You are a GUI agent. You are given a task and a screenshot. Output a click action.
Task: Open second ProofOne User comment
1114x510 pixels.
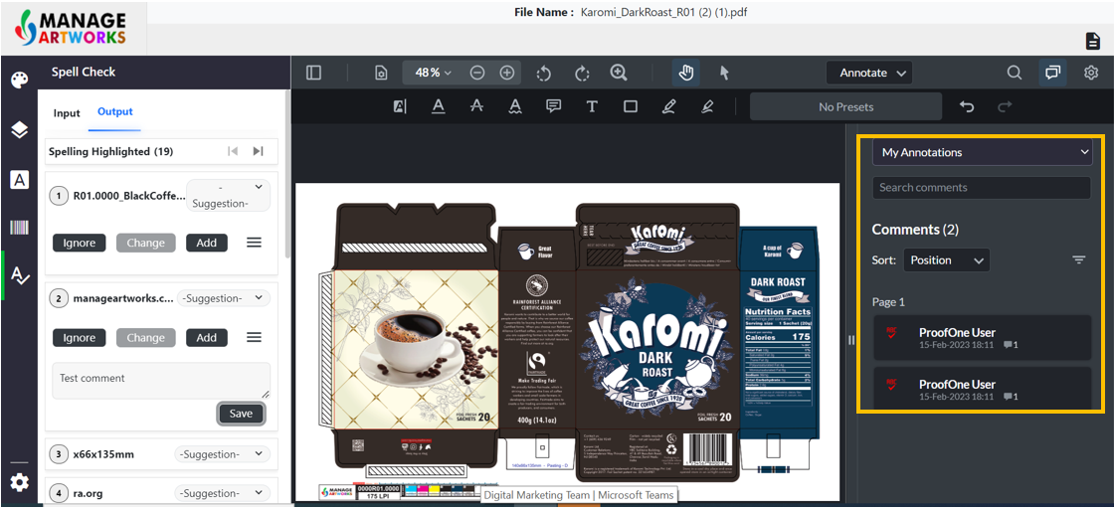(982, 389)
